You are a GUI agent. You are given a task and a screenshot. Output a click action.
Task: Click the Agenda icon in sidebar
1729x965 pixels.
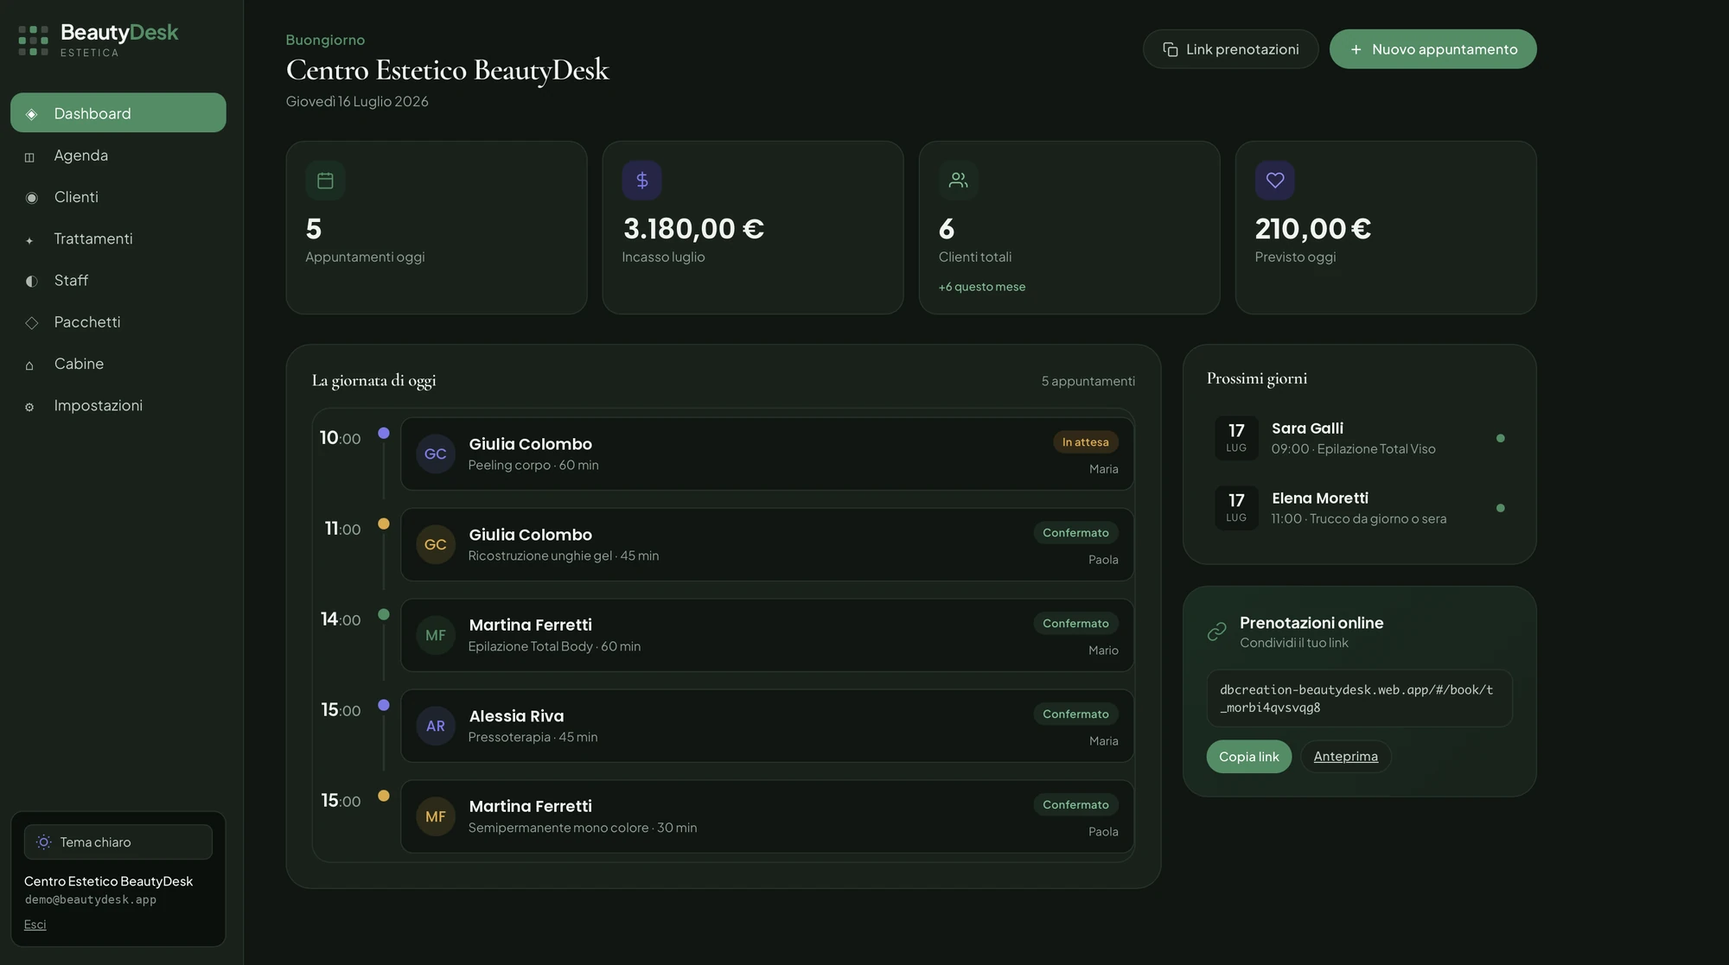point(30,157)
